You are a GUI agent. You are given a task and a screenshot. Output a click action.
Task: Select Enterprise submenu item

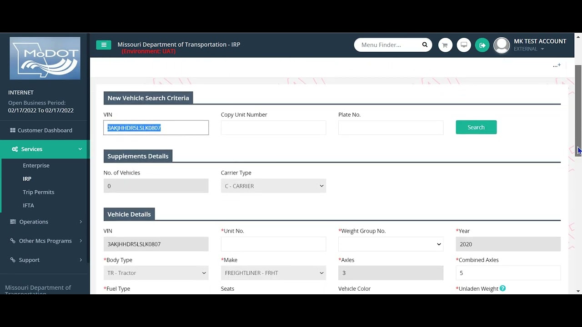coord(36,165)
